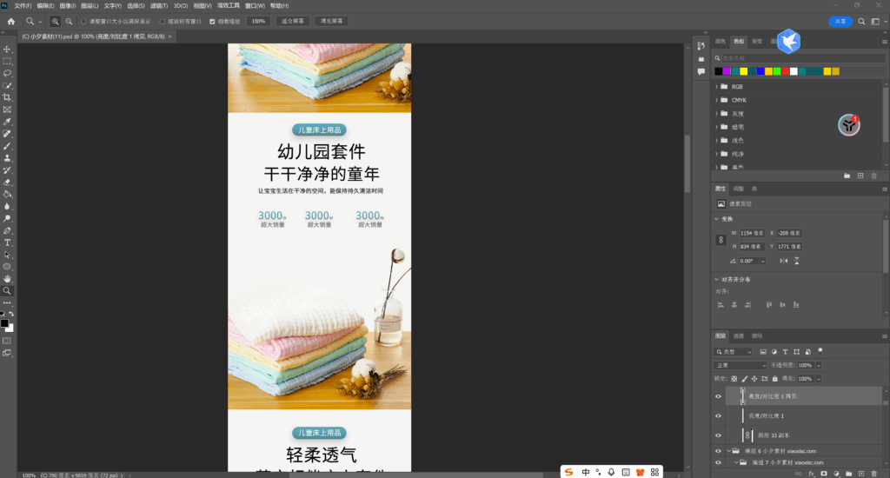Select the Eraser tool
This screenshot has height=478, width=890.
[7, 183]
